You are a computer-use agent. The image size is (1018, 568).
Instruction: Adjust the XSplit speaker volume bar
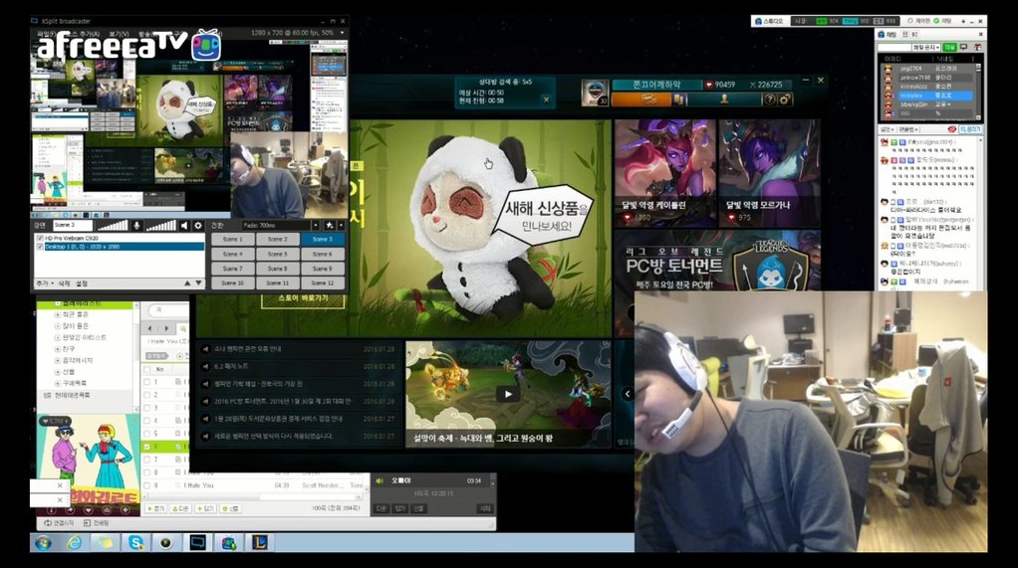coord(160,225)
